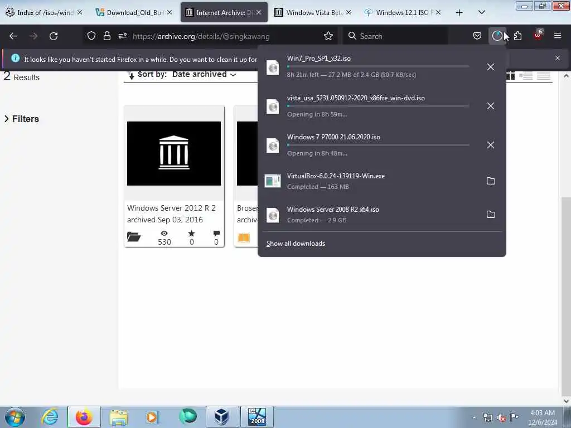Close the Download_Old_Bui tab
The image size is (571, 428).
pos(170,12)
